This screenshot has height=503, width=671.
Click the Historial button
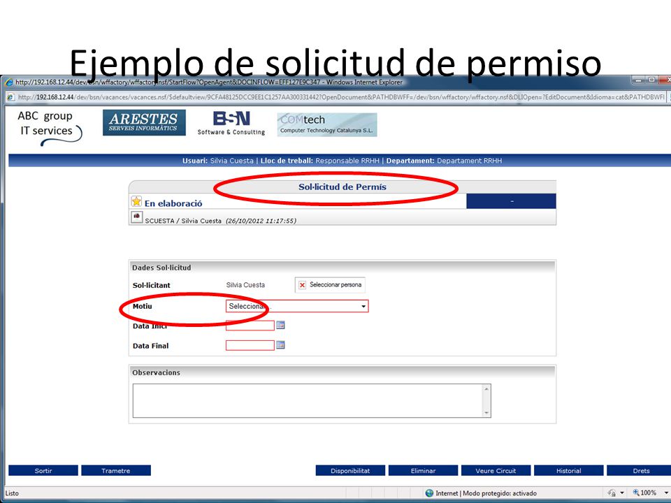(x=569, y=470)
